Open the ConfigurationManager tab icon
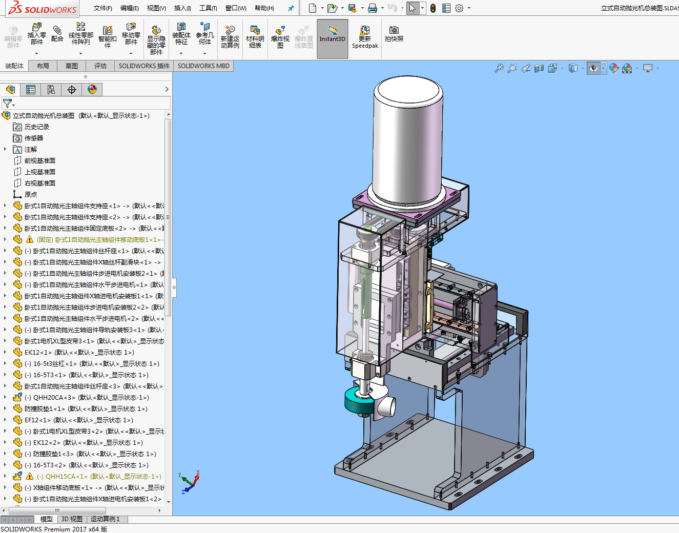 51,90
